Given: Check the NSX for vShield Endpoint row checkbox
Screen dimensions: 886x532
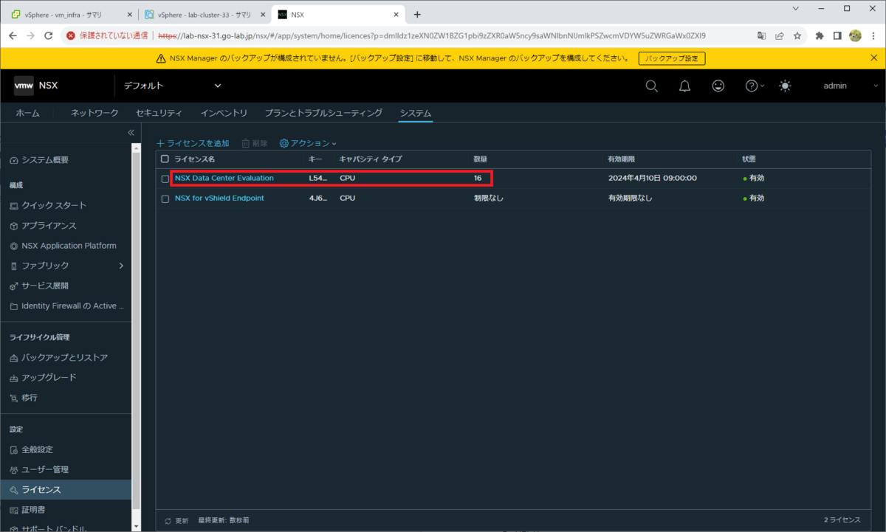Looking at the screenshot, I should [165, 198].
